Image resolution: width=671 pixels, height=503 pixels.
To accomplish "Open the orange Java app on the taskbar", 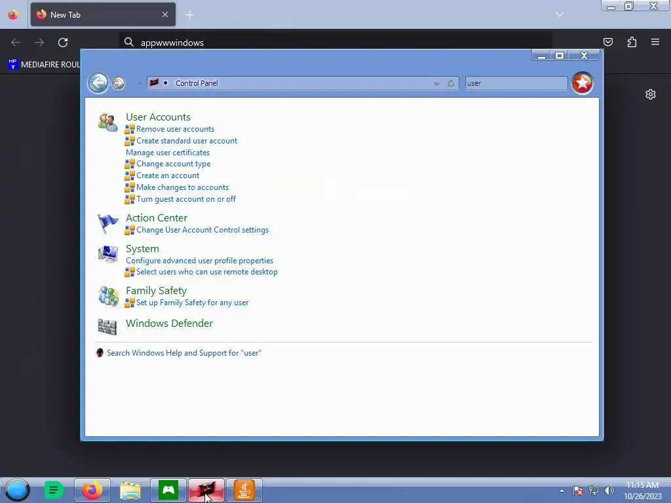I will pos(244,490).
